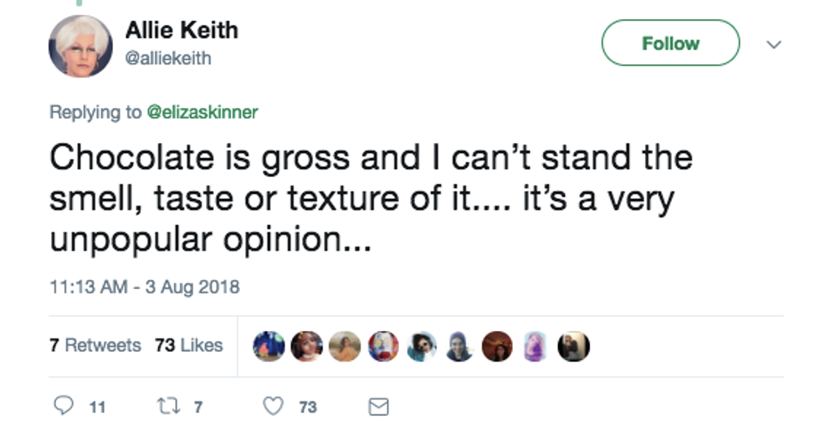This screenshot has height=447, width=820.
Task: Click the Allie Keith display name
Action: click(x=182, y=31)
